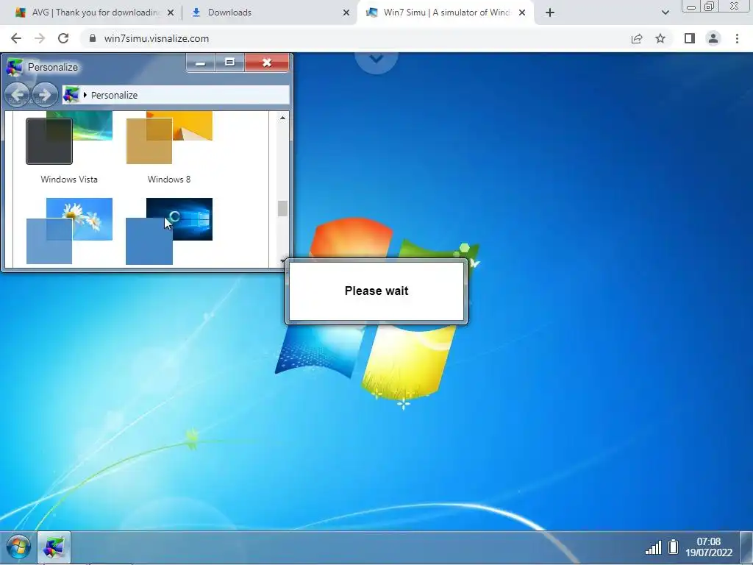
Task: Bookmark this page with the star
Action: click(660, 38)
